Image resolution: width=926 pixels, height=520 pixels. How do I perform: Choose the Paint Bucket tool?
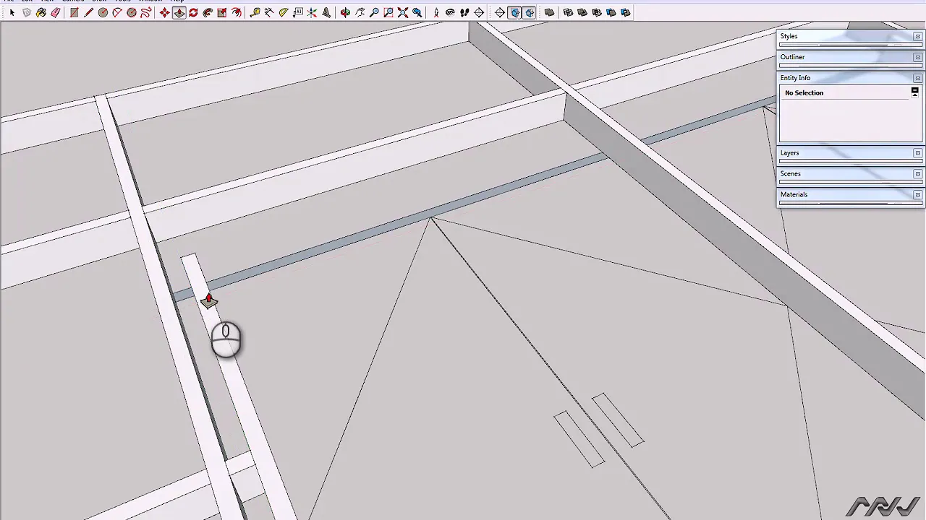pyautogui.click(x=41, y=12)
